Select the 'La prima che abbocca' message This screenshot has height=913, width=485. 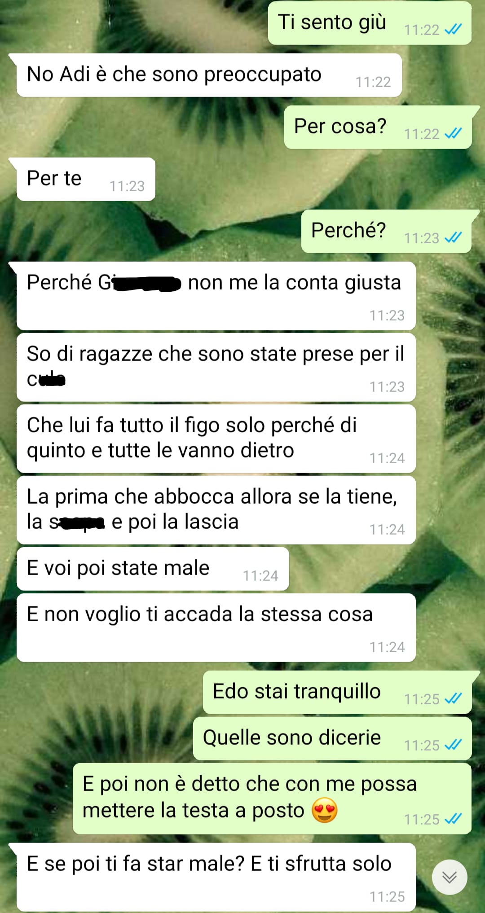(x=216, y=510)
